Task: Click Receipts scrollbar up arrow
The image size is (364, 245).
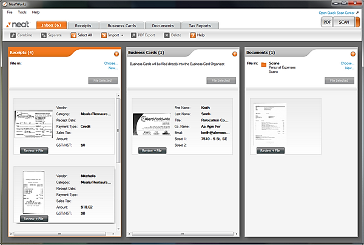Action: click(118, 96)
